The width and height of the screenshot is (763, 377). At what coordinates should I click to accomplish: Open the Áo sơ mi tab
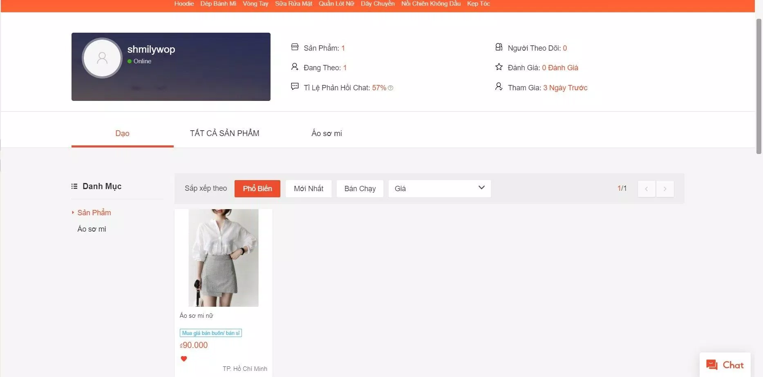coord(327,133)
